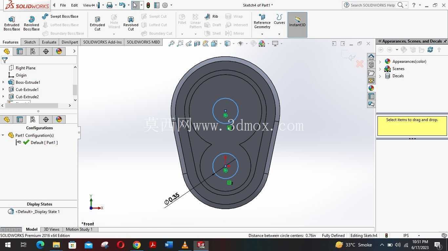Switch to the DimXpert tab

point(70,42)
